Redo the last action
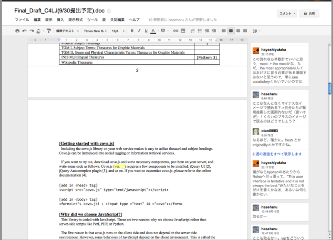Viewport: 333px width, 240px height. pyautogui.click(x=32, y=31)
